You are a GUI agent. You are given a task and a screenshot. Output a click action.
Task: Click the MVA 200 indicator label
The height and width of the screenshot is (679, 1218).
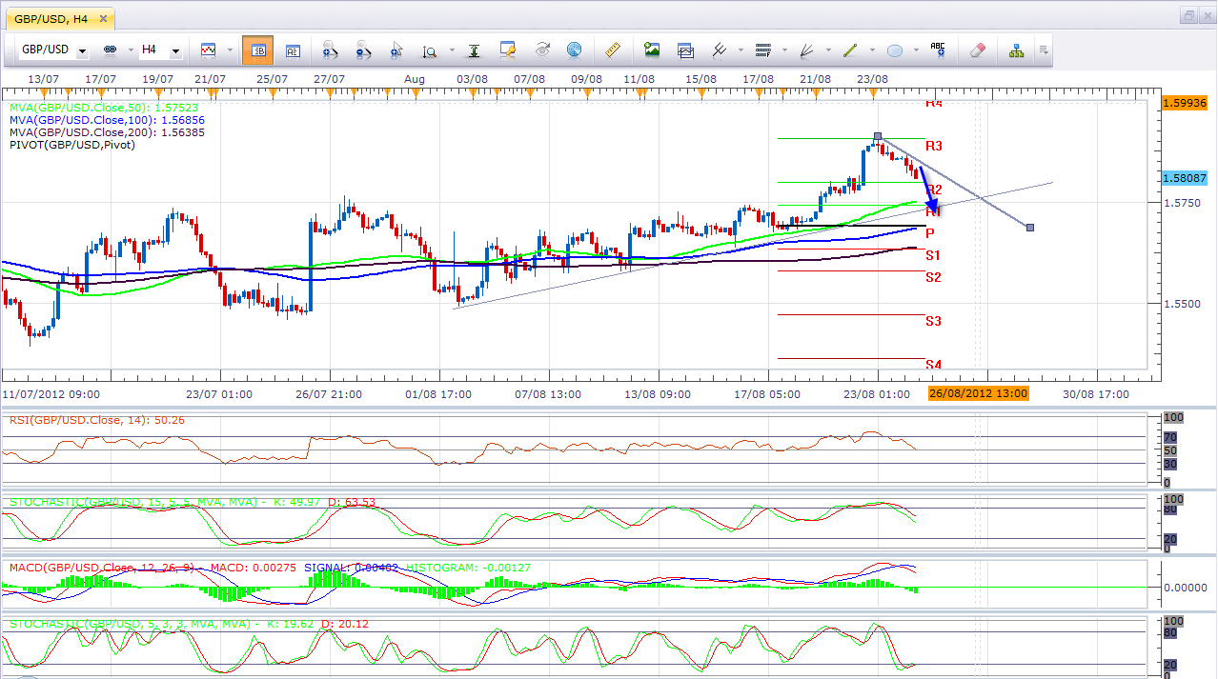108,132
